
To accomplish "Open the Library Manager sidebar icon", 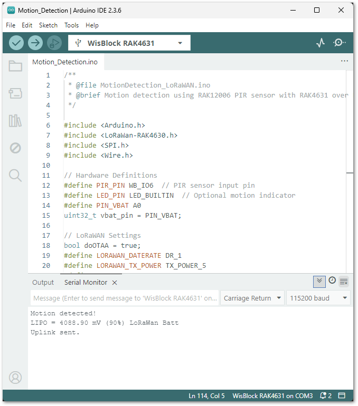I will [15, 121].
